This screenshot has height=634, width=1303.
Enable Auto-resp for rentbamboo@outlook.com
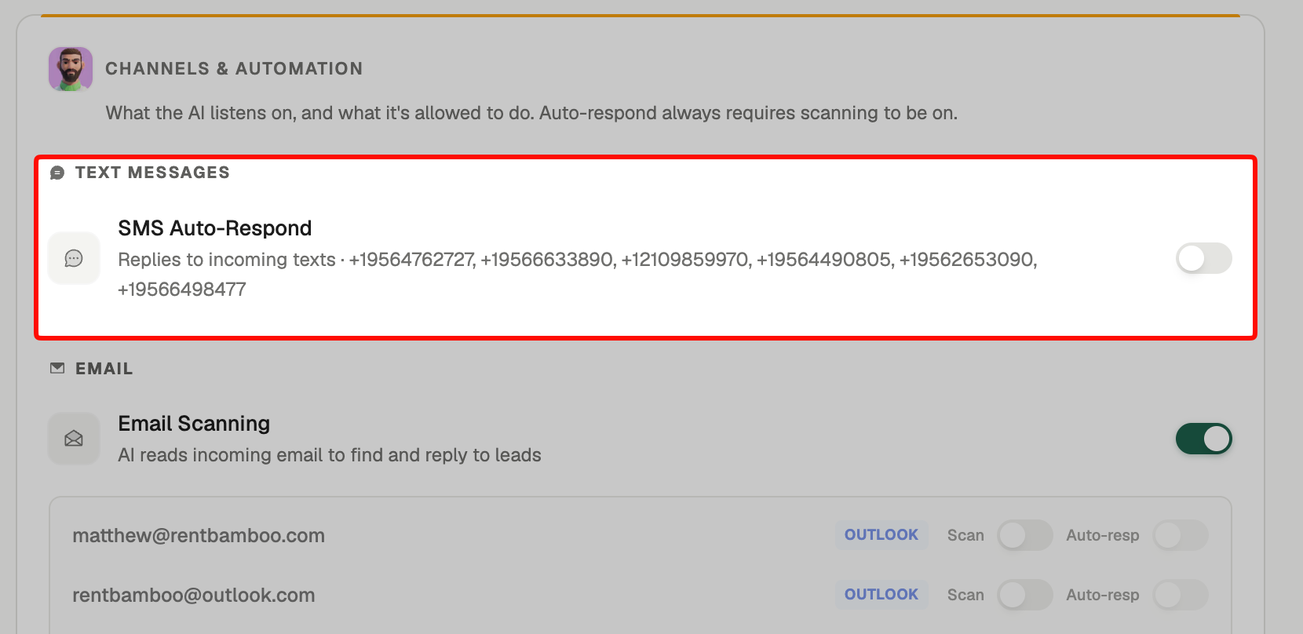click(1181, 595)
